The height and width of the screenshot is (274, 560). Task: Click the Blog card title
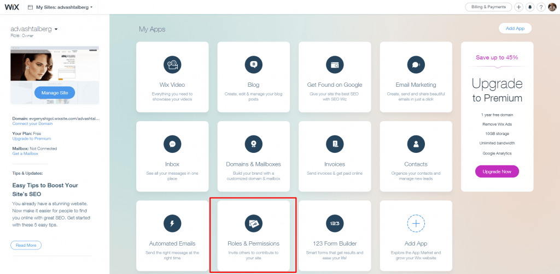254,85
